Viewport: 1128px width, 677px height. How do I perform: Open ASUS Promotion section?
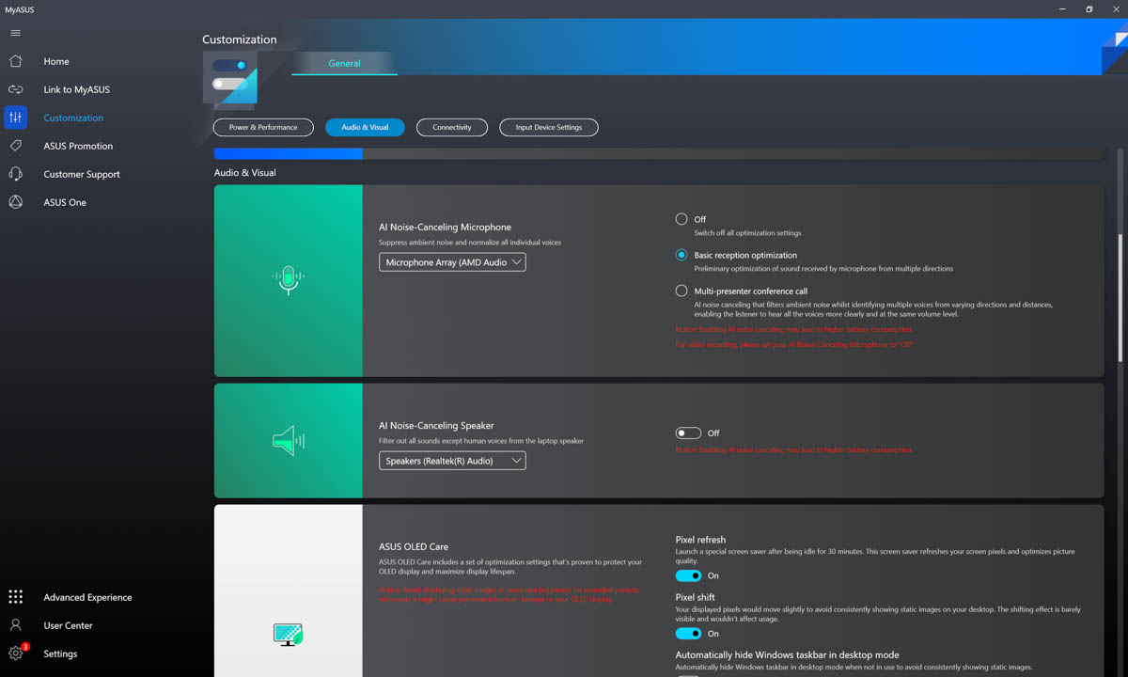(x=78, y=146)
